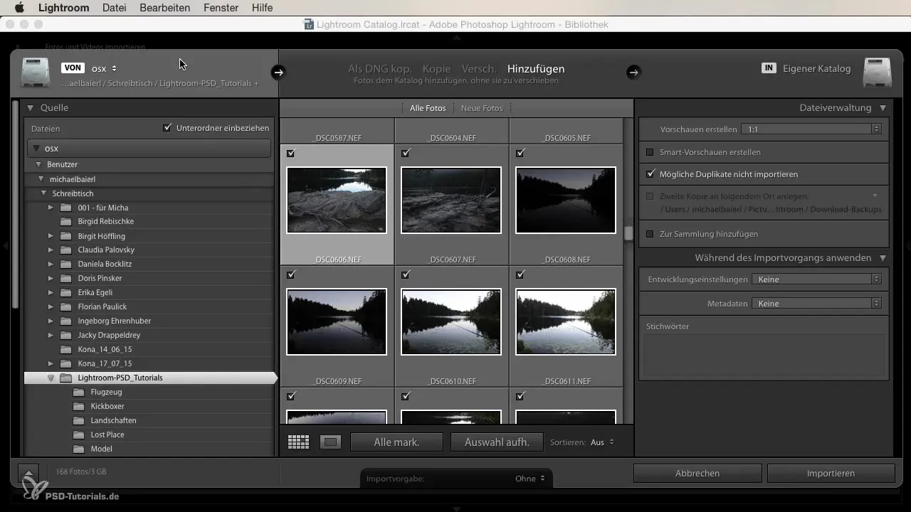Open Importvorgabe Ohne dropdown
The width and height of the screenshot is (911, 512).
pyautogui.click(x=530, y=479)
